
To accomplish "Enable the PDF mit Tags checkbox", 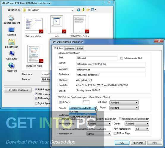I will point(115,133).
